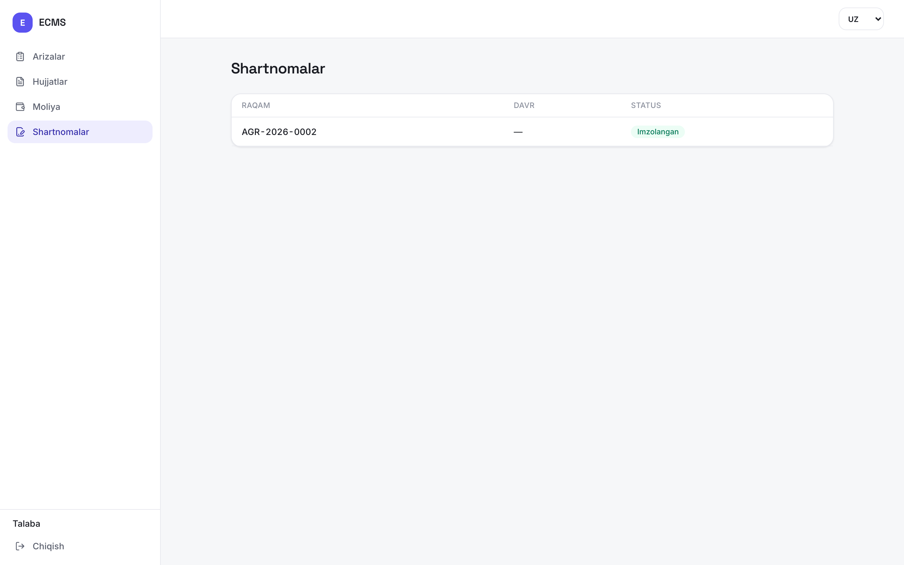Select Shartnomalar active menu item

click(x=80, y=132)
